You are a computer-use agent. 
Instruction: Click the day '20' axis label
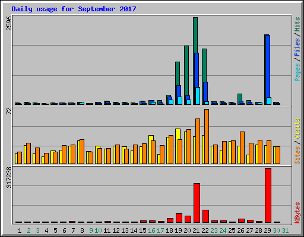(187, 230)
